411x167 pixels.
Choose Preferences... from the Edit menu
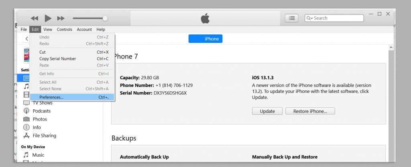point(51,97)
